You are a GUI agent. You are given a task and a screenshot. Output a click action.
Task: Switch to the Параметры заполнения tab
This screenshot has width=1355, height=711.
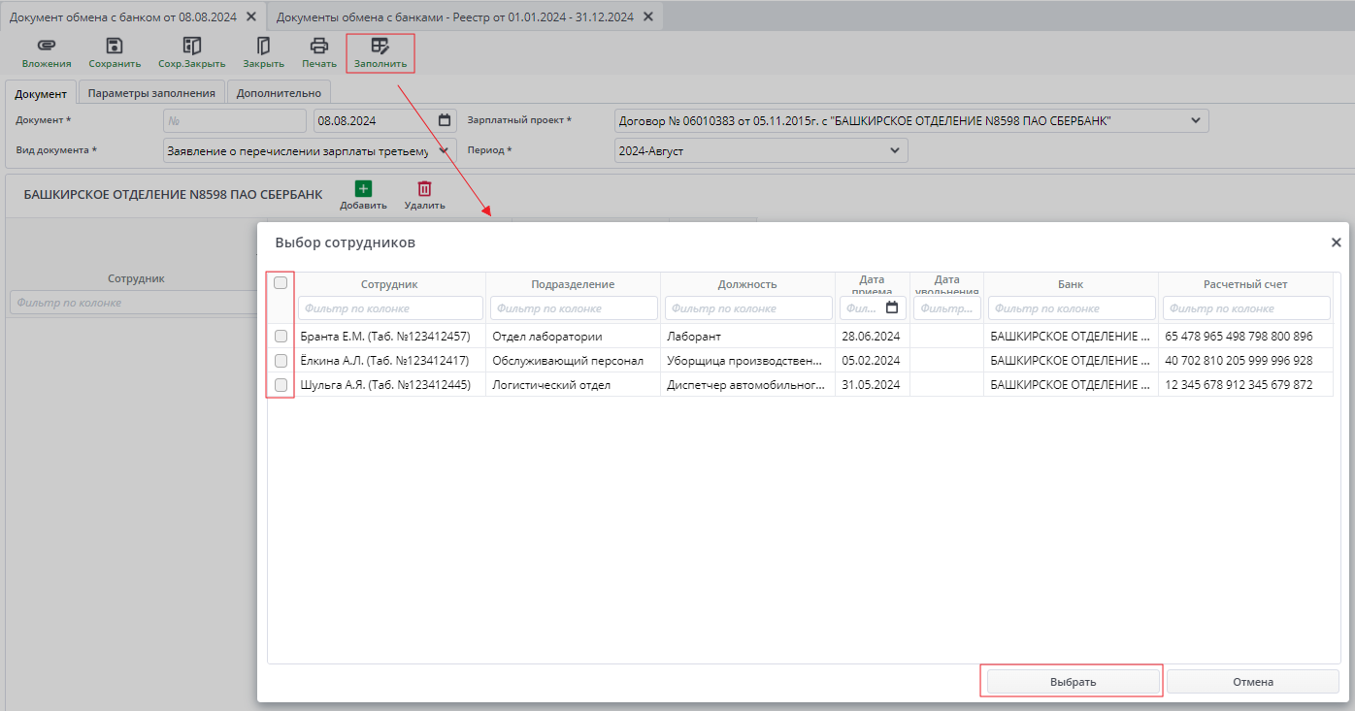151,93
